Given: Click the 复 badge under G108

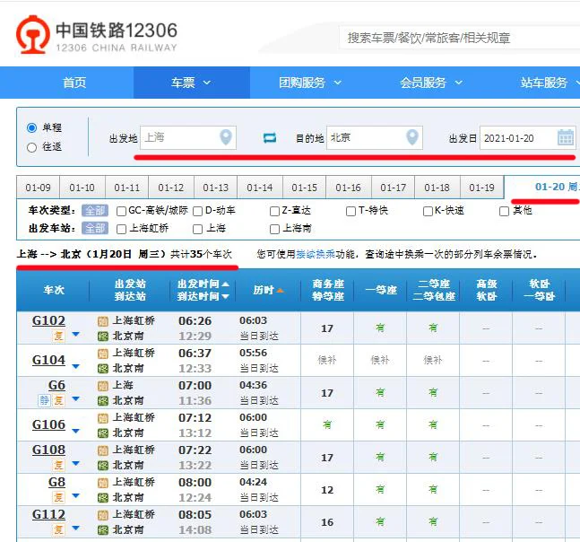Looking at the screenshot, I should click(x=58, y=465).
